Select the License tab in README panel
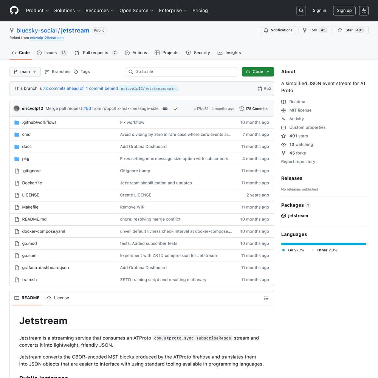The width and height of the screenshot is (378, 378). (58, 298)
